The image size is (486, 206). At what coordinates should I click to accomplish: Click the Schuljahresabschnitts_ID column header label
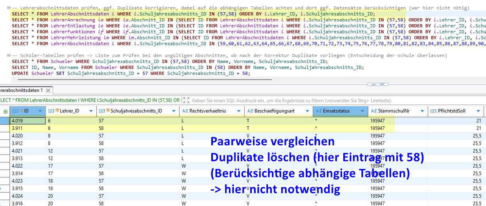click(x=136, y=111)
